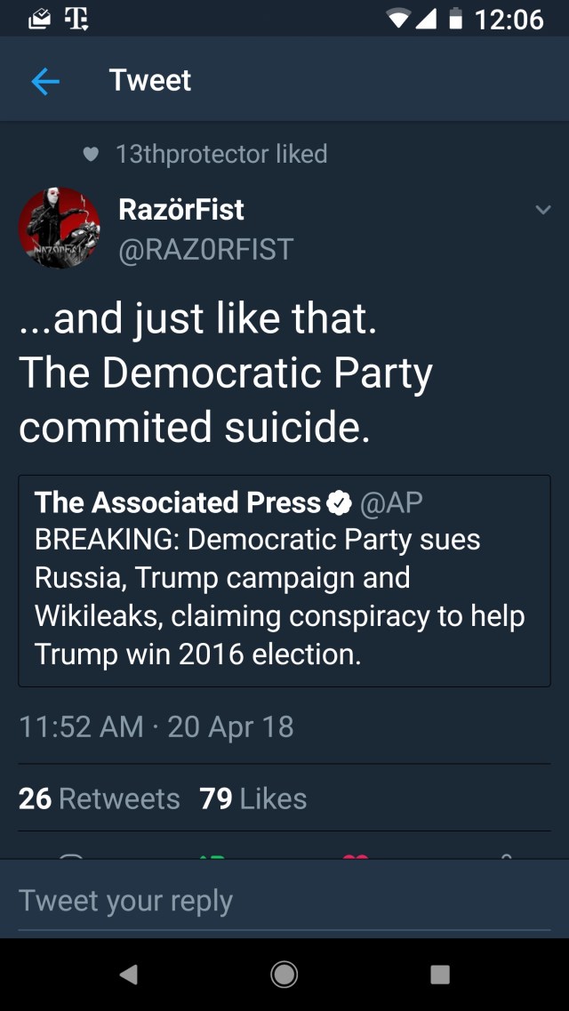Tap the green retweet icon
Image resolution: width=569 pixels, height=1011 pixels.
point(212,855)
